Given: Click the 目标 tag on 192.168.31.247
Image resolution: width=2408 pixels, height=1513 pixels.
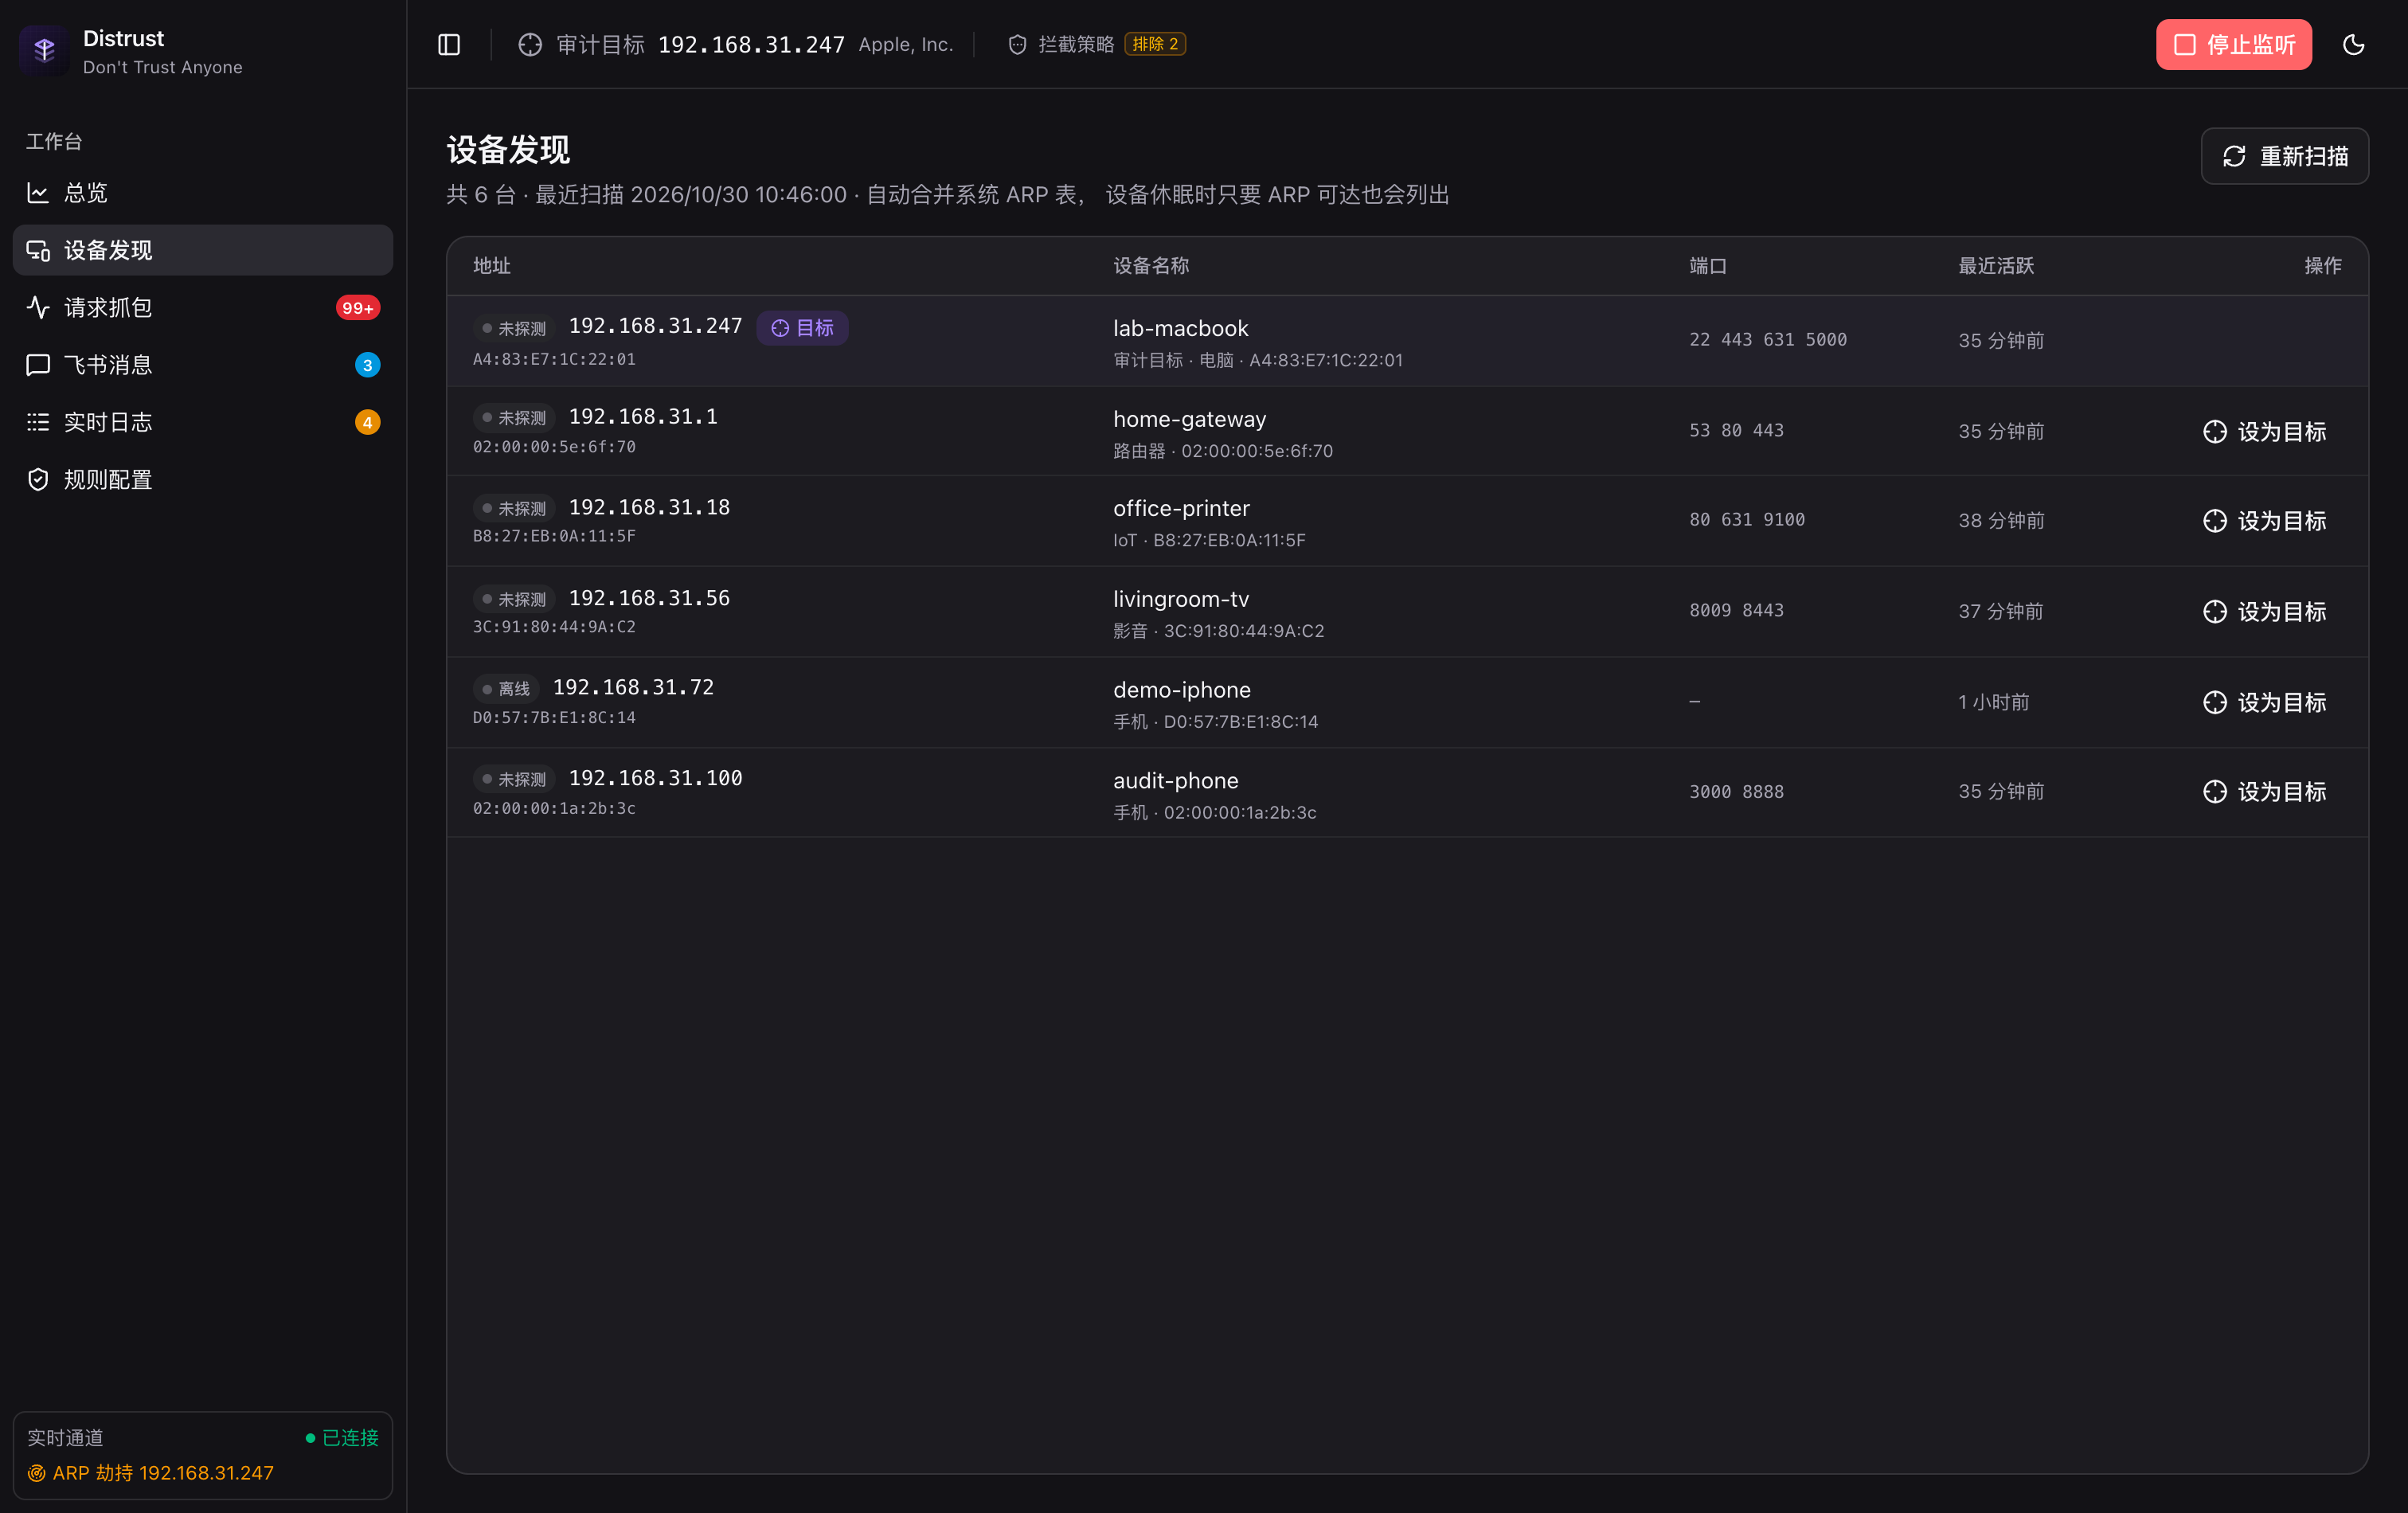Looking at the screenshot, I should click(802, 328).
